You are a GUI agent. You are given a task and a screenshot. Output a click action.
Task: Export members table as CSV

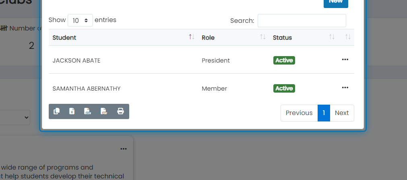88,111
